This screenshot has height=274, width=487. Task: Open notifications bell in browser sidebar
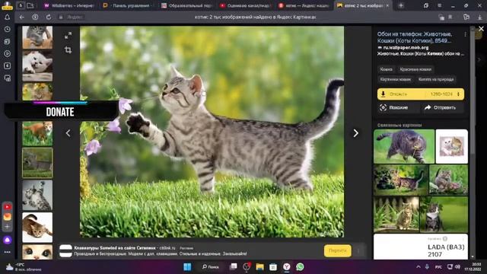click(x=7, y=18)
